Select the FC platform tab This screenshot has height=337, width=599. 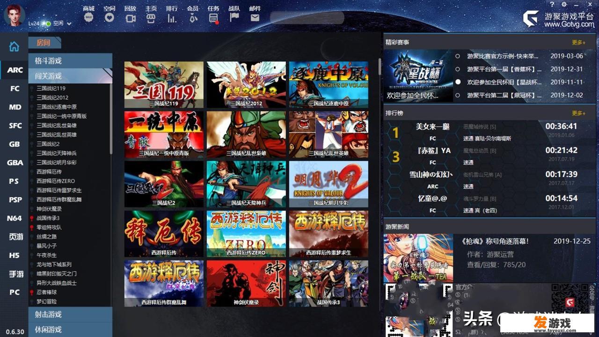[x=15, y=88]
